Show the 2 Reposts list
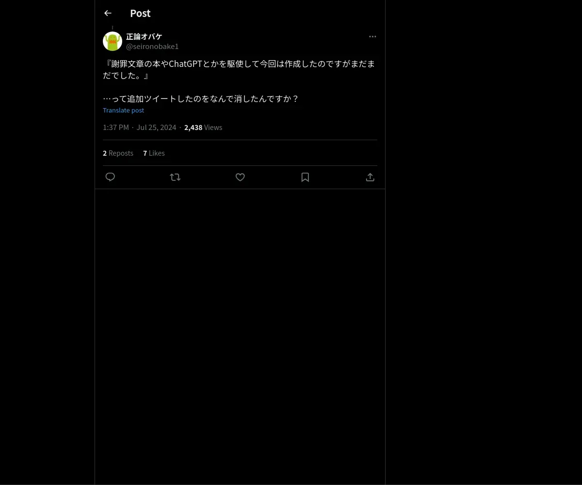The image size is (582, 485). coord(118,153)
